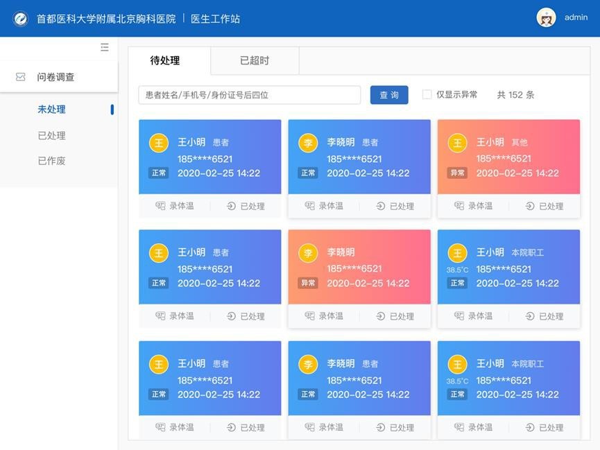Image resolution: width=600 pixels, height=450 pixels.
Task: Click 录体温 on the second-row abnormal 李晓明 card
Action: [x=324, y=316]
